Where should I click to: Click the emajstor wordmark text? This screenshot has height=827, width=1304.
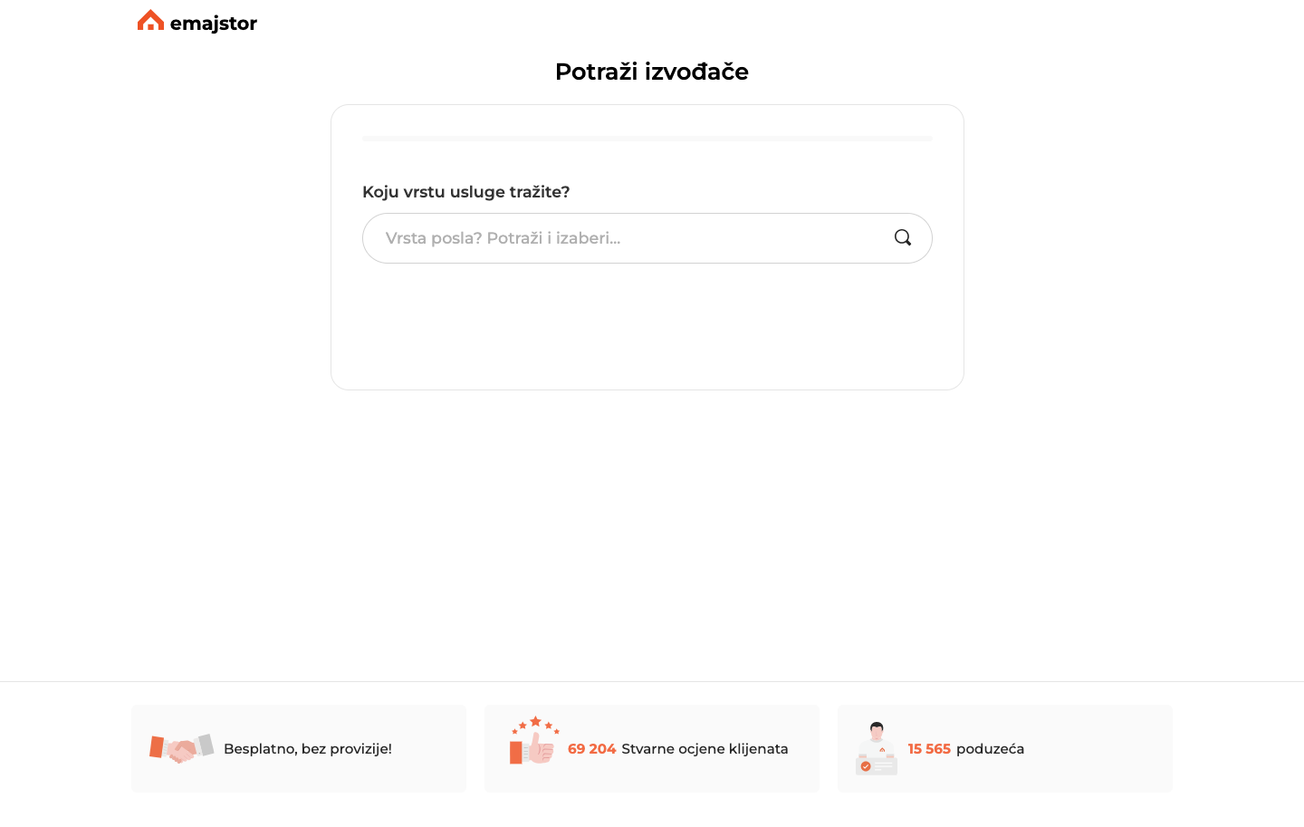214,24
